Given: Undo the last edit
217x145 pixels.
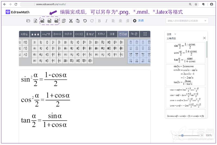Looking at the screenshot, I should (85, 21).
